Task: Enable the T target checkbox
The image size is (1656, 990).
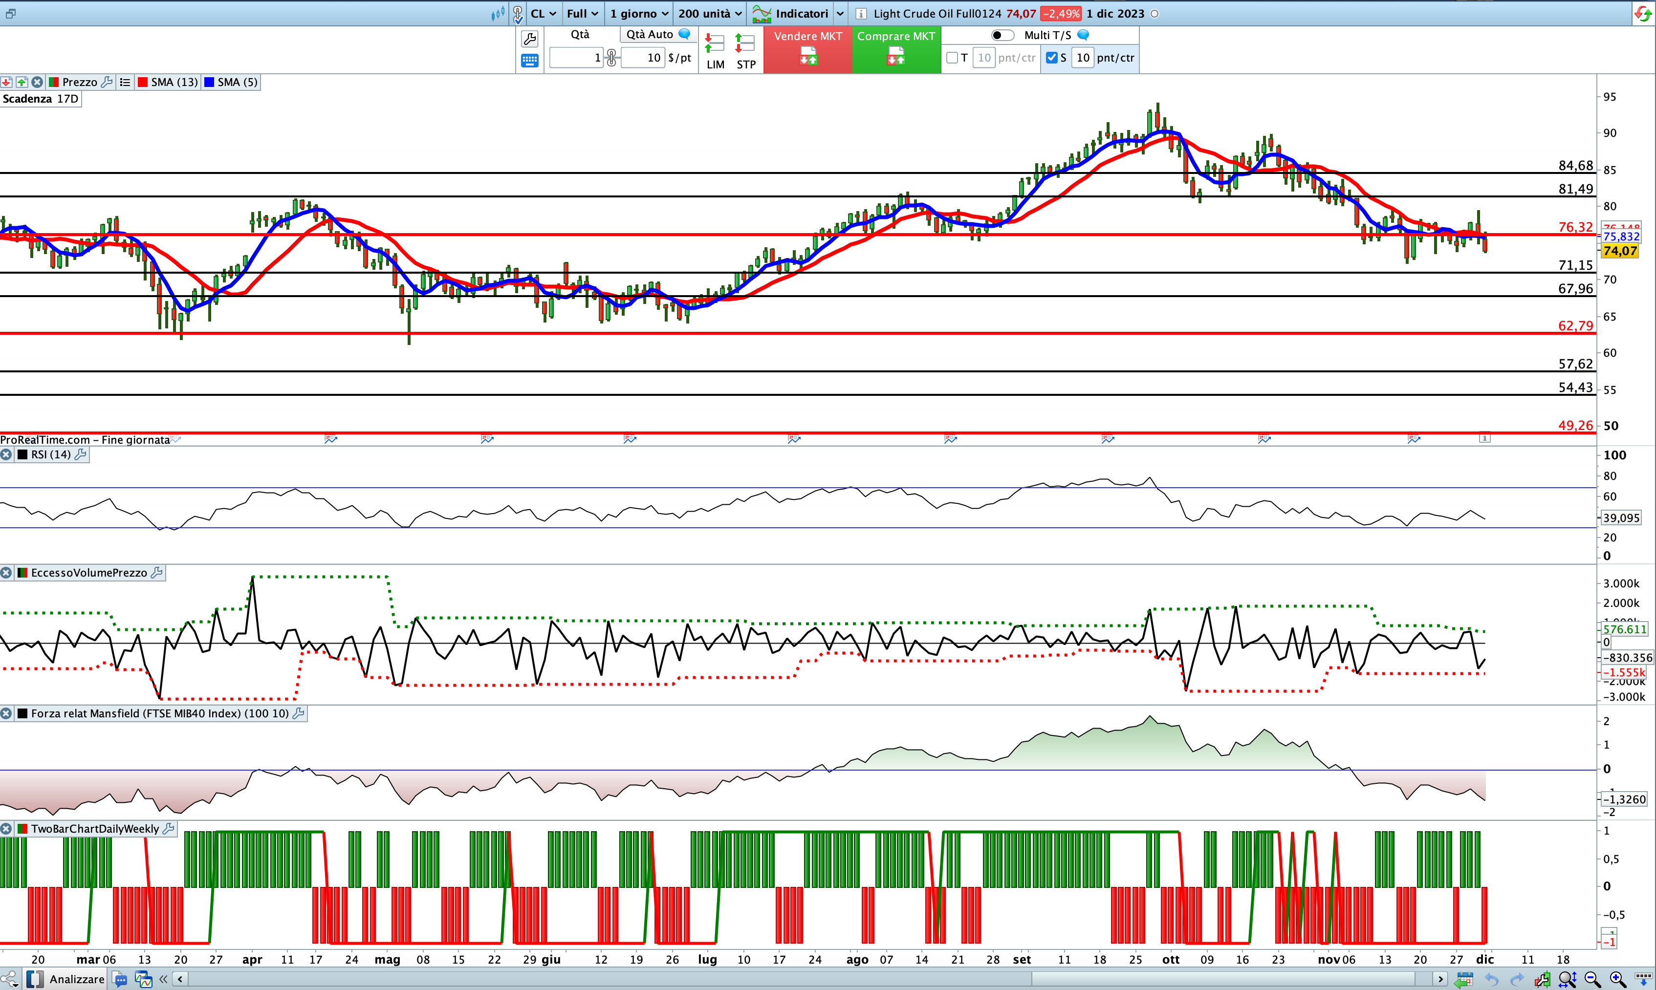Action: point(952,58)
